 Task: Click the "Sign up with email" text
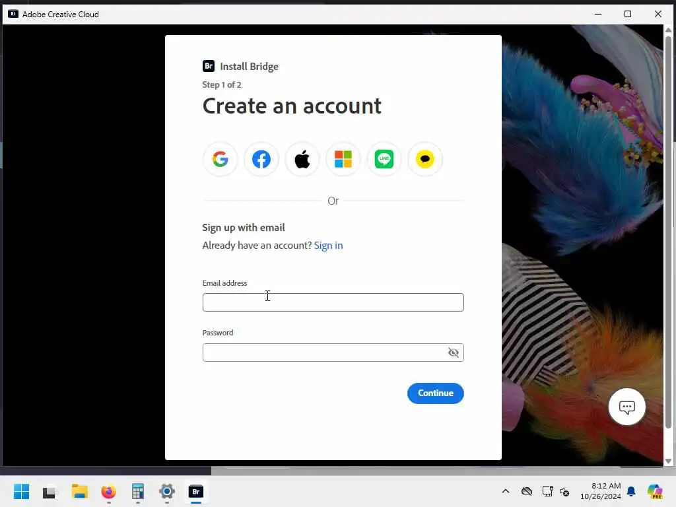pos(244,228)
